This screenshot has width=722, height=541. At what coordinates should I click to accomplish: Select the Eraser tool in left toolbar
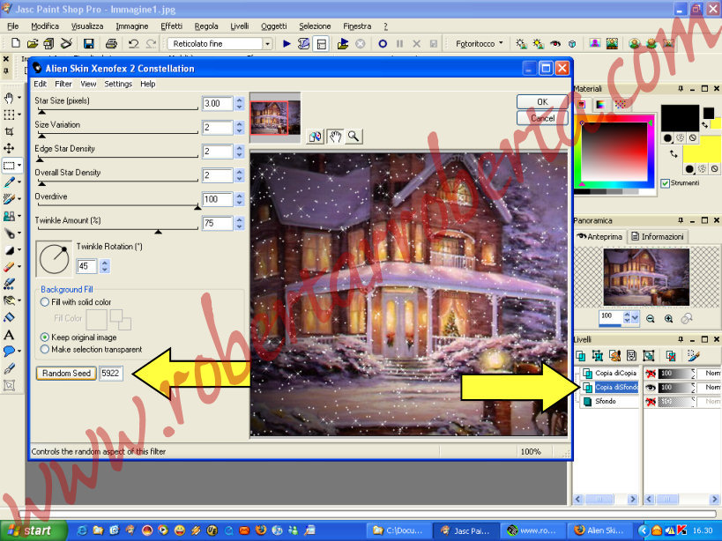(x=9, y=267)
